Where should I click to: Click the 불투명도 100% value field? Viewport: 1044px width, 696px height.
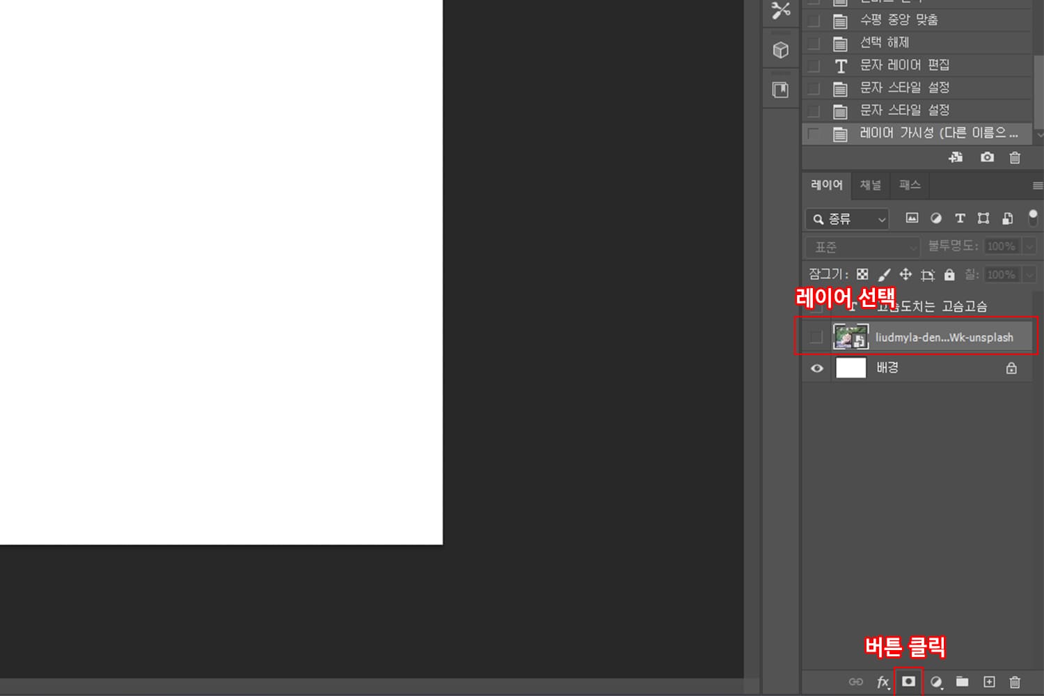tap(1001, 246)
